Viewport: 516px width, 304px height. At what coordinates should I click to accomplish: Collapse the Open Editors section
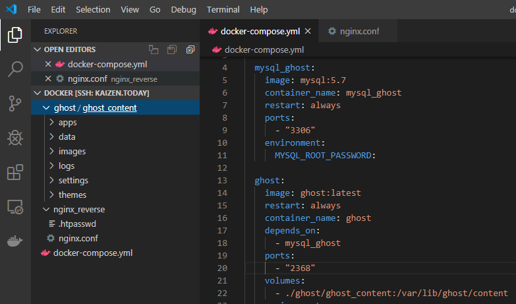38,49
